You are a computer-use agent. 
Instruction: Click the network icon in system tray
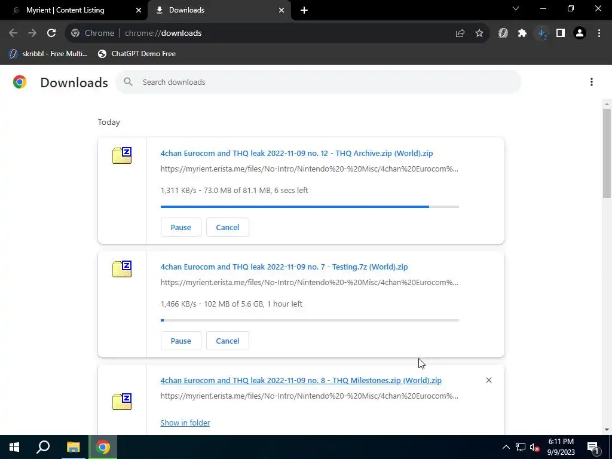[521, 447]
